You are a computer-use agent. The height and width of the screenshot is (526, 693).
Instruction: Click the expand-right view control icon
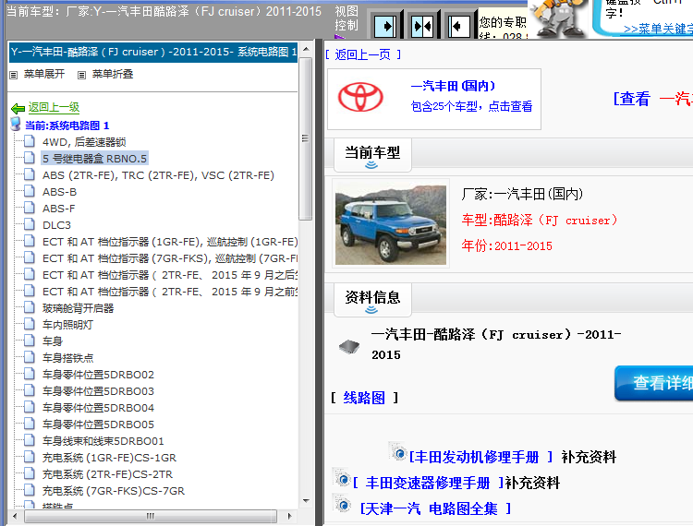(x=385, y=27)
